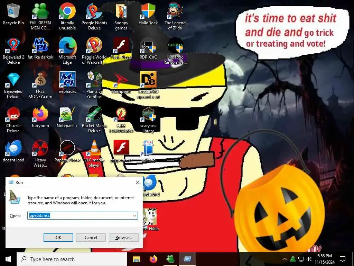Click the green person system tray icon
Screen dimensions: 354x266
point(293,259)
